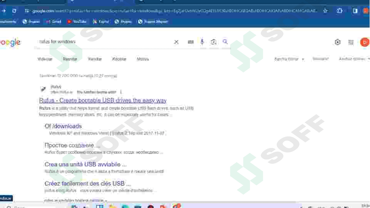Open Rufus - Create bootable USB drives link

[103, 100]
